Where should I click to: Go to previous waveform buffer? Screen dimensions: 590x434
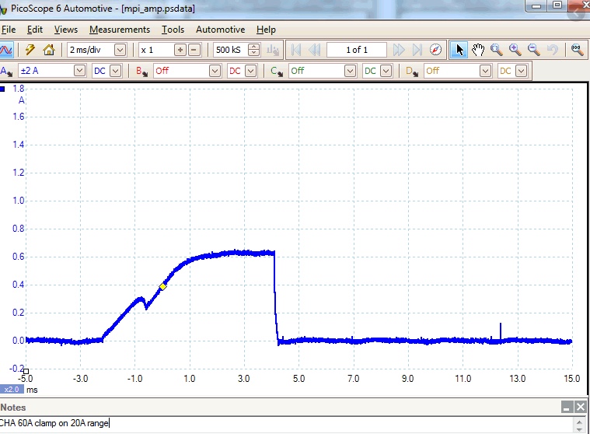(314, 50)
